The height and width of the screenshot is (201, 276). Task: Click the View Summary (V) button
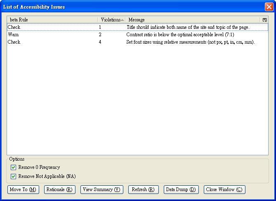102,189
